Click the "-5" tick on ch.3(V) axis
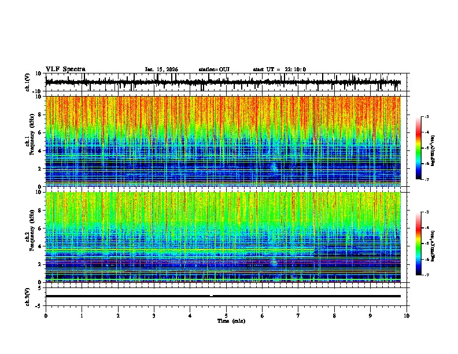This screenshot has height=354, width=458. 39,306
